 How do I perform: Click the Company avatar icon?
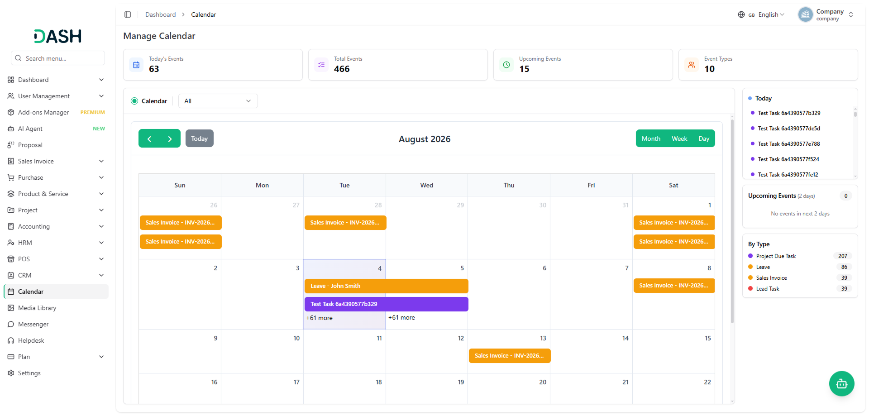(x=806, y=14)
